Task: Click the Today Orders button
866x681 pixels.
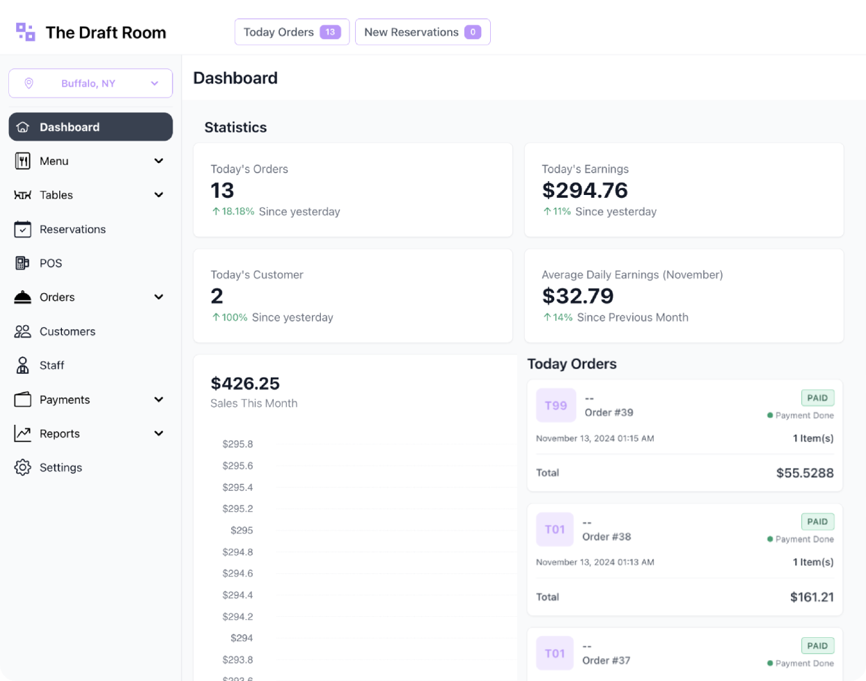Action: [292, 32]
